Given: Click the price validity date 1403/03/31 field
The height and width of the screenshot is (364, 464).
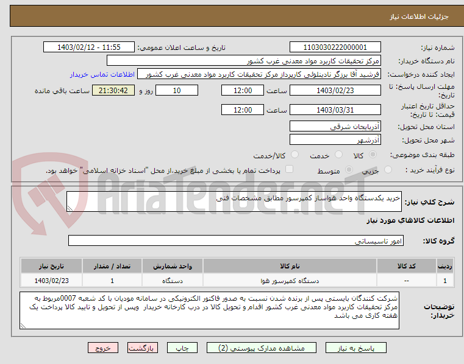Looking at the screenshot, I should pos(335,110).
